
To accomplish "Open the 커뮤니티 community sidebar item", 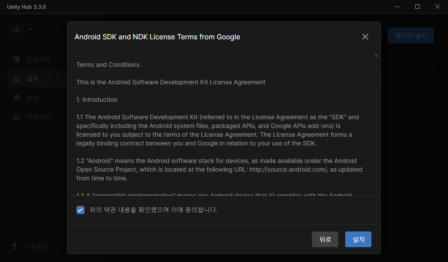I will (37, 117).
